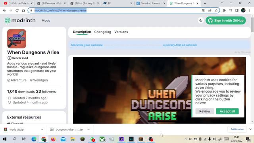Viewport: 254px width, 143px height.
Task: Show hidden system tray icons
Action: point(186,139)
